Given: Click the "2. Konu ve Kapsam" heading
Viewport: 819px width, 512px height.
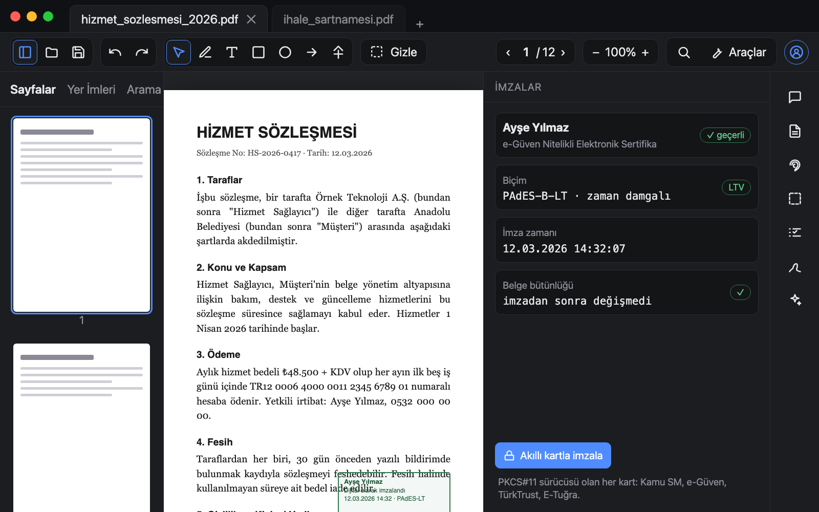Looking at the screenshot, I should [241, 268].
